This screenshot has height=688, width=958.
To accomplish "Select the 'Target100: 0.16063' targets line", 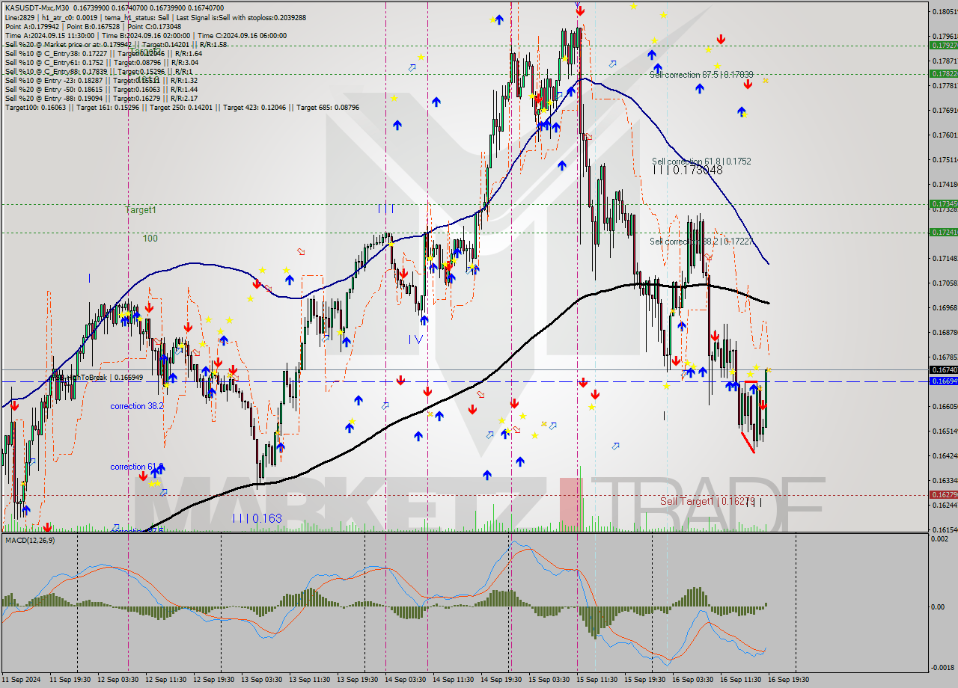I will coord(182,108).
